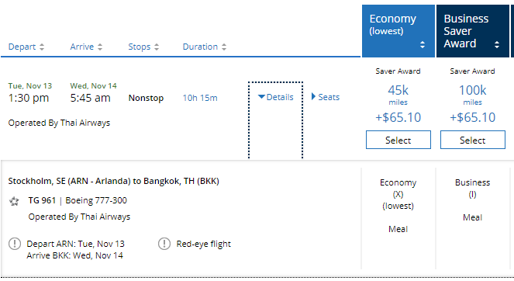Click the date-change warning icon near Depart ARN
Viewport: 514px width, 281px height.
pyautogui.click(x=15, y=244)
